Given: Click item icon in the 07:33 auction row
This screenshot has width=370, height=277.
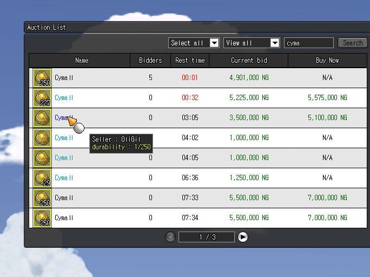Looking at the screenshot, I should [42, 198].
